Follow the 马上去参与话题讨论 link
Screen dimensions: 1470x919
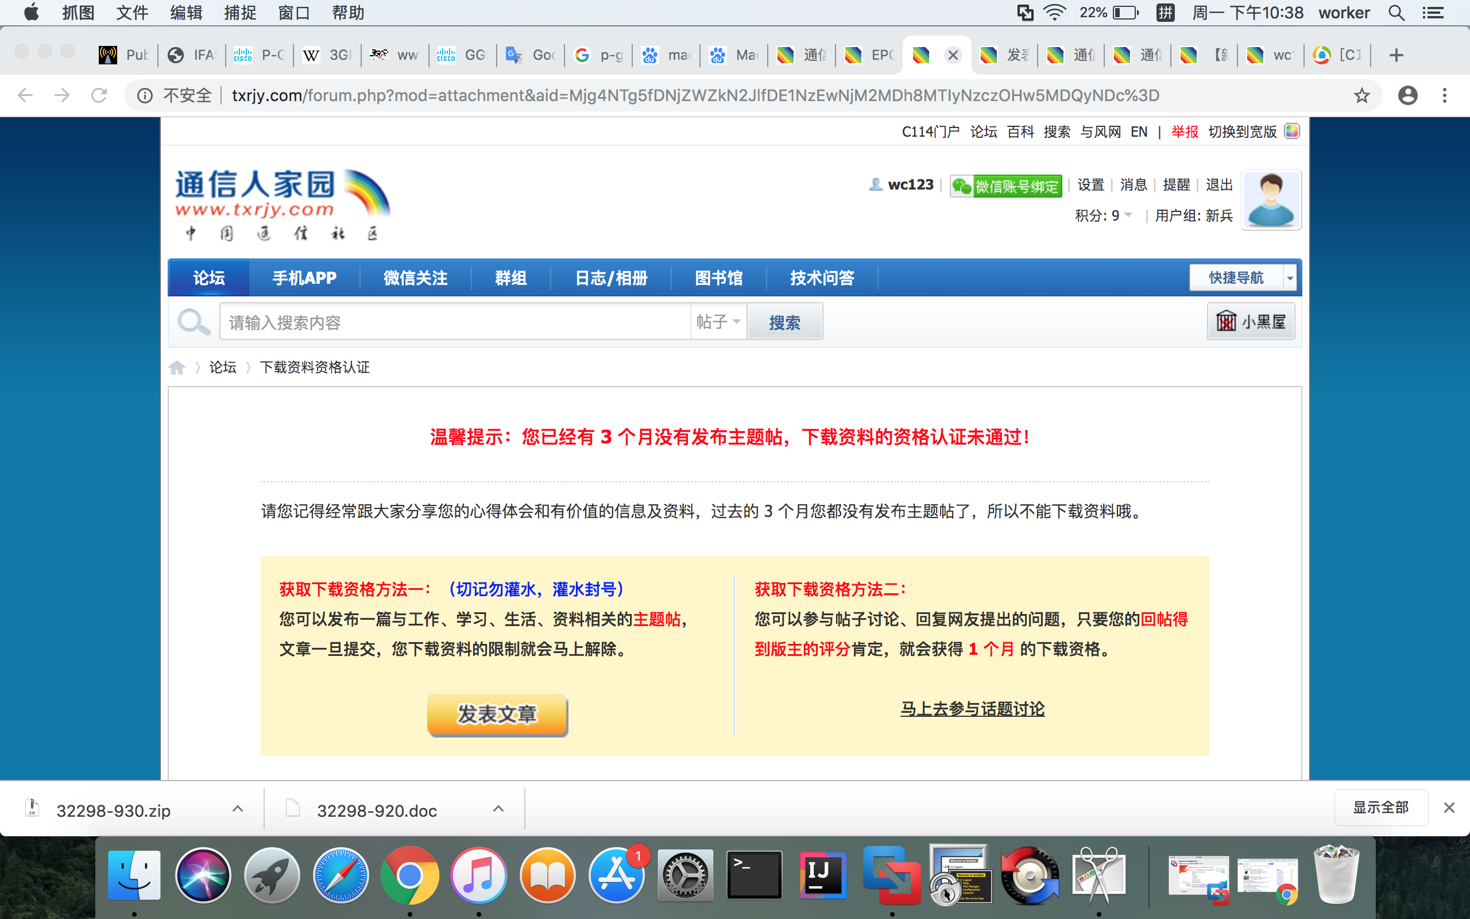[973, 709]
